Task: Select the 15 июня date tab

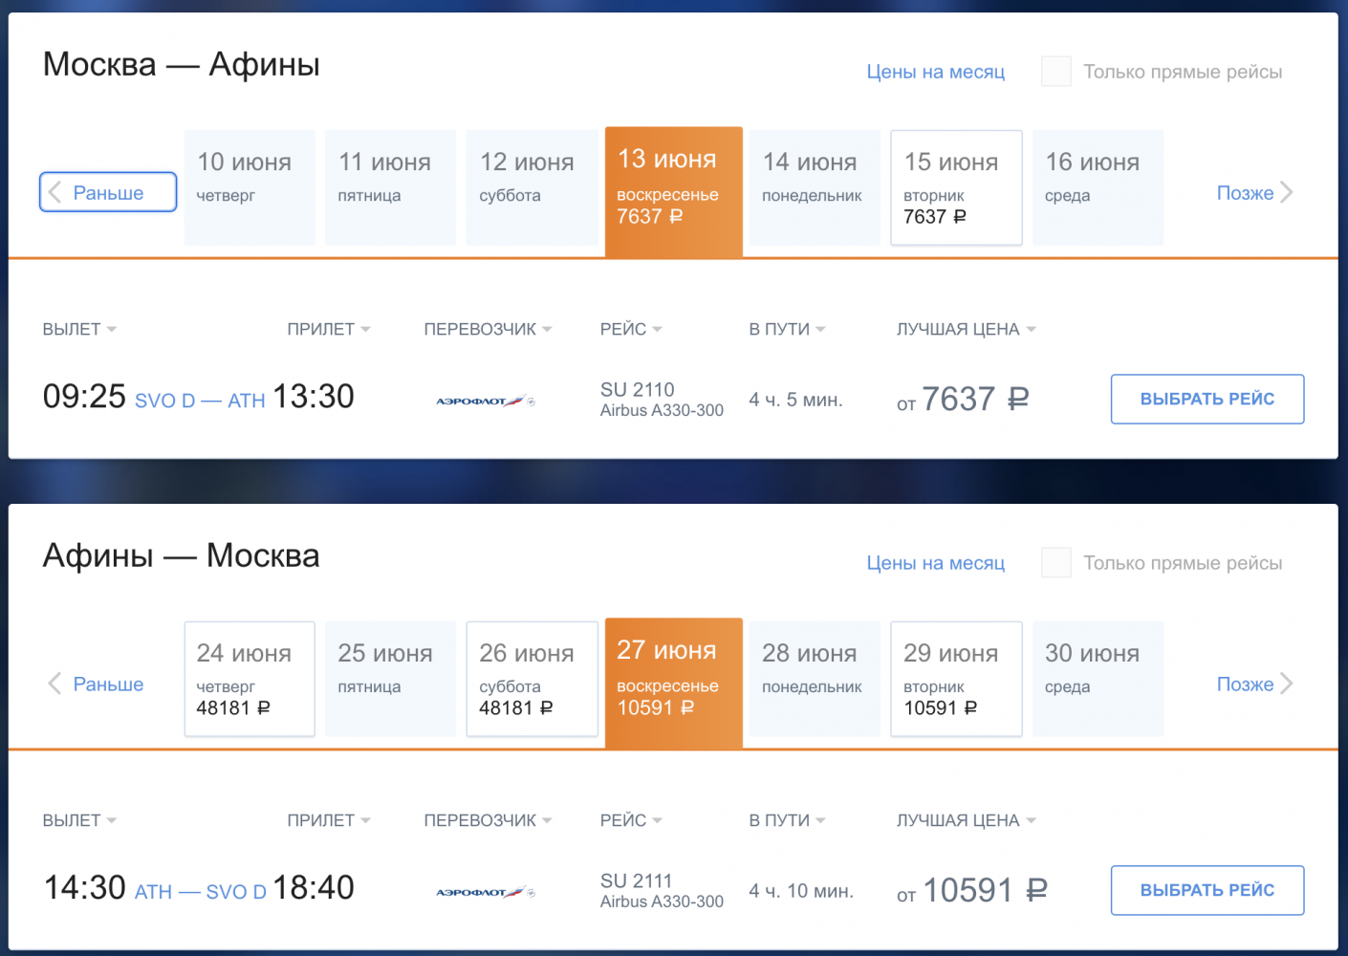Action: (956, 188)
